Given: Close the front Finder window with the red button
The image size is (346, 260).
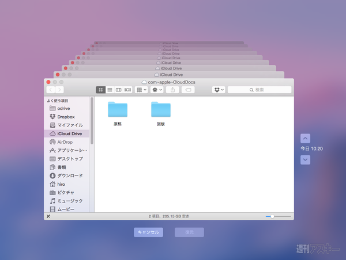Looking at the screenshot, I should (x=48, y=82).
